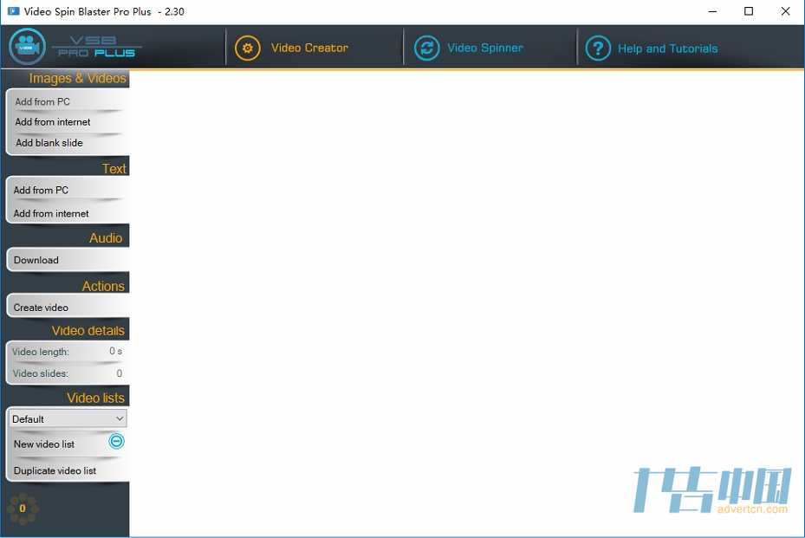Viewport: 805px width, 538px height.
Task: Click the Text section header
Action: (114, 169)
